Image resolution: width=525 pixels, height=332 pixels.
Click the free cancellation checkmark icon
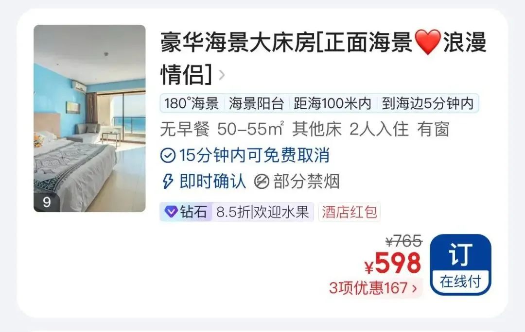[168, 155]
